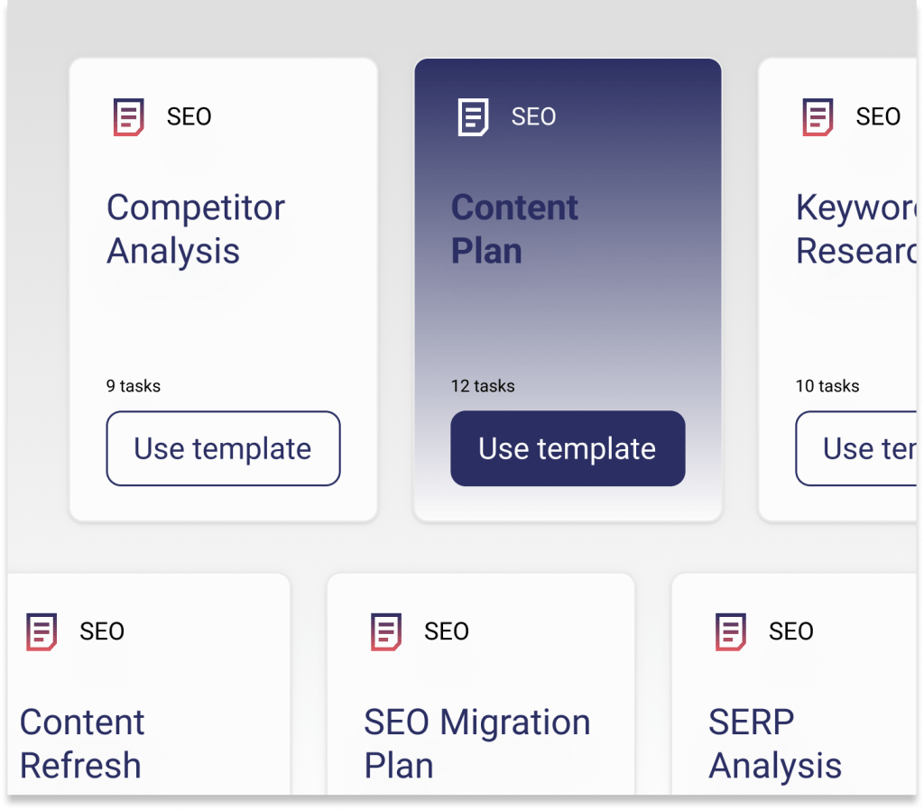This screenshot has height=810, width=924.
Task: Open the Competitor Analysis template title link
Action: 195,229
